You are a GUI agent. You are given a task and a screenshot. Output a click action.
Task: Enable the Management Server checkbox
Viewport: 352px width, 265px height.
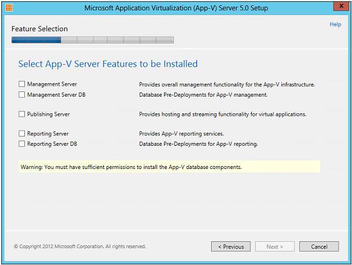point(22,84)
